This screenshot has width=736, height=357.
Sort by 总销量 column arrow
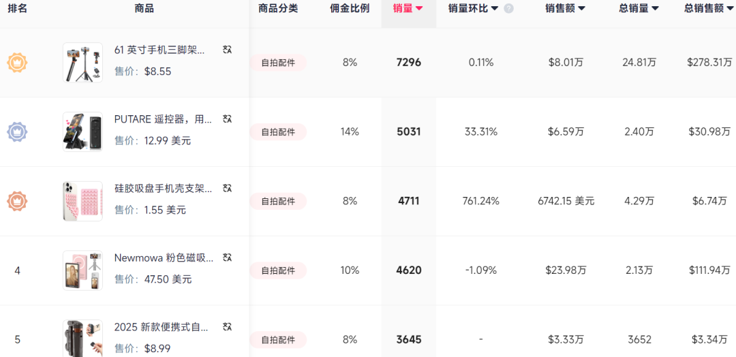pyautogui.click(x=656, y=8)
